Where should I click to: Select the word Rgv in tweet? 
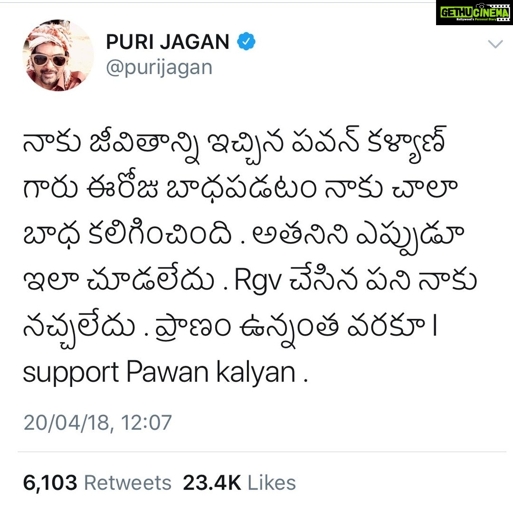pos(258,281)
